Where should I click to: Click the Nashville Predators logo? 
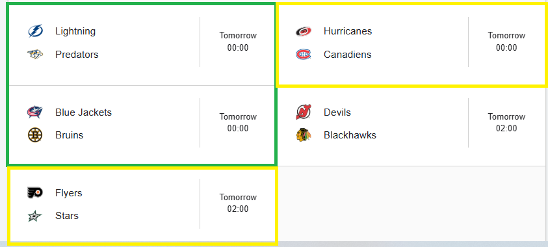[x=35, y=55]
